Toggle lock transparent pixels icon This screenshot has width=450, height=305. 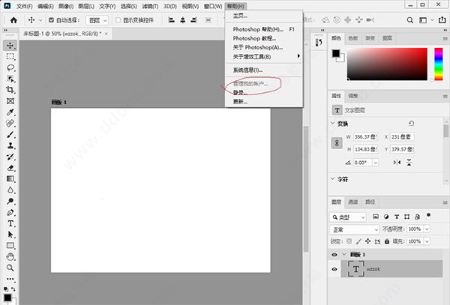(x=349, y=241)
